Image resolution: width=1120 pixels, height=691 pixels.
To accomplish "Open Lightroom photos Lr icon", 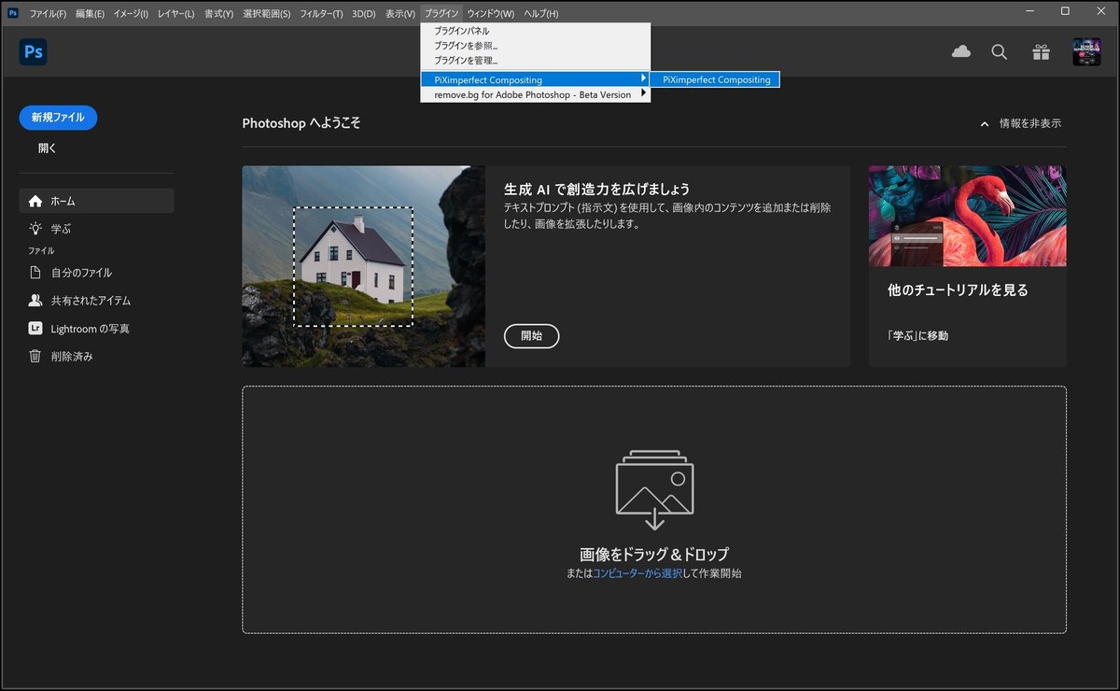I will pos(35,329).
